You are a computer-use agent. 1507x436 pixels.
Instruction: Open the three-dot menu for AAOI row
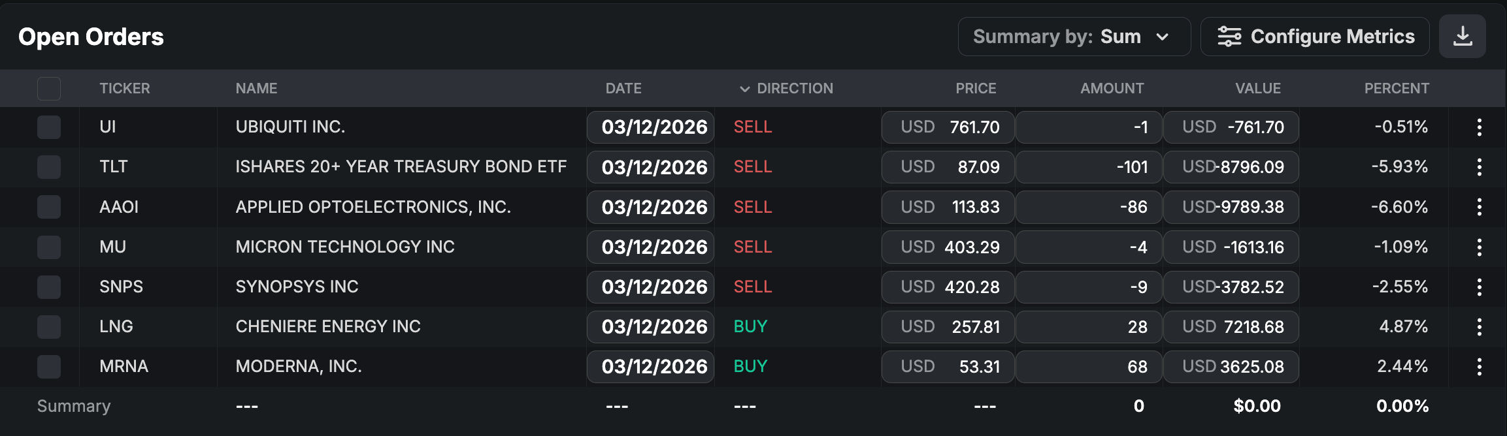pyautogui.click(x=1479, y=207)
